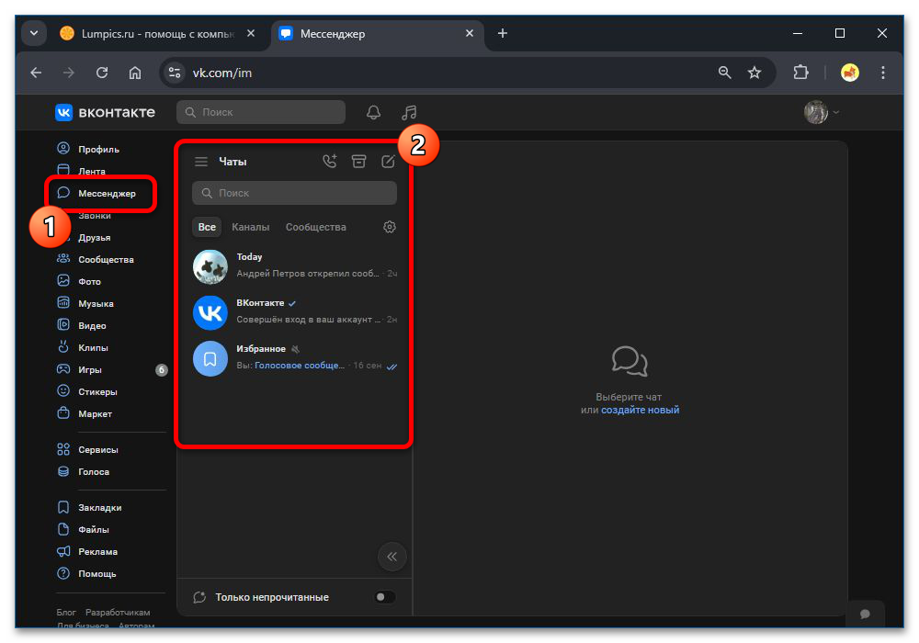
Task: Reload the current page
Action: [102, 73]
